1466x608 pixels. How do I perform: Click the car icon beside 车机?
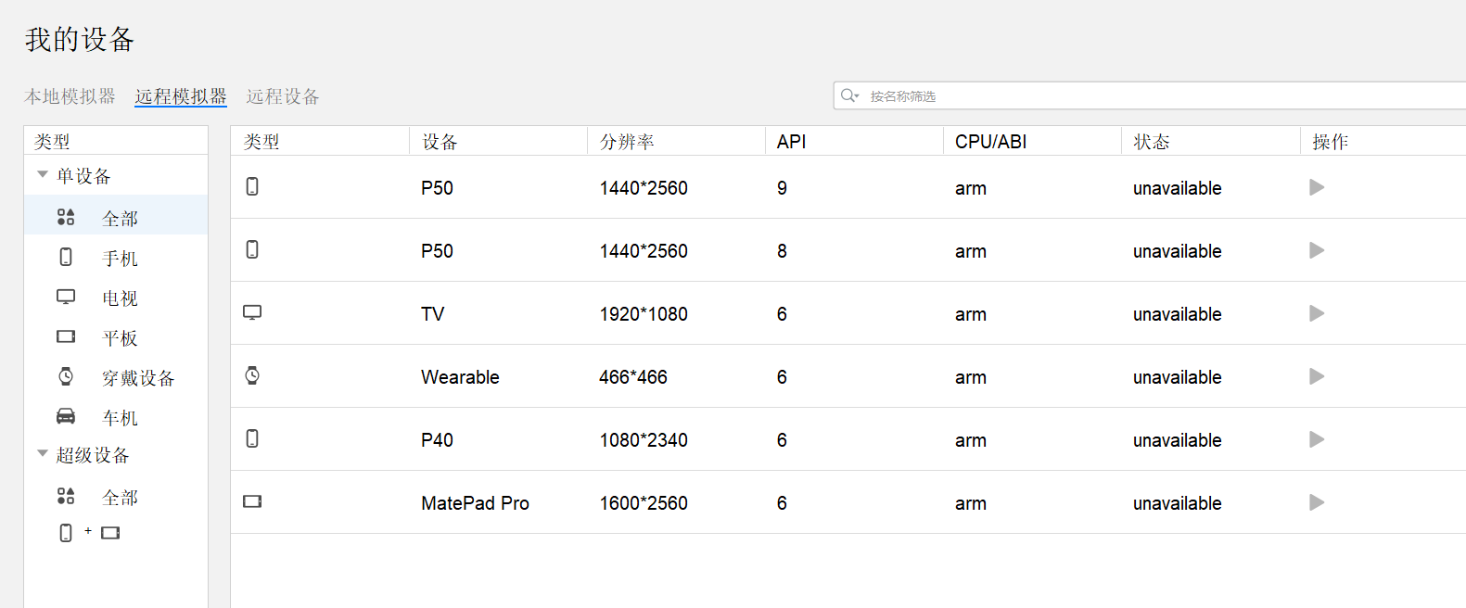66,416
